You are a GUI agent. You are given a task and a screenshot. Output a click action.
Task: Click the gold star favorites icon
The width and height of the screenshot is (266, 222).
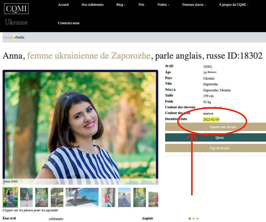pyautogui.click(x=170, y=127)
